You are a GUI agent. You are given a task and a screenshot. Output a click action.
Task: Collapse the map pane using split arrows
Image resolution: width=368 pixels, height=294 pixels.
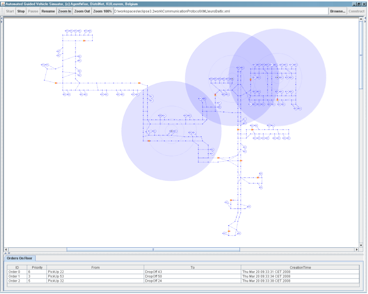click(6, 253)
